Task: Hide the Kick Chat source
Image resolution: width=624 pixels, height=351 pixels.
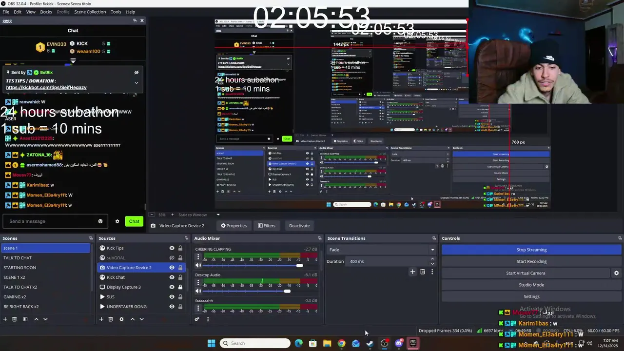Action: [172, 277]
